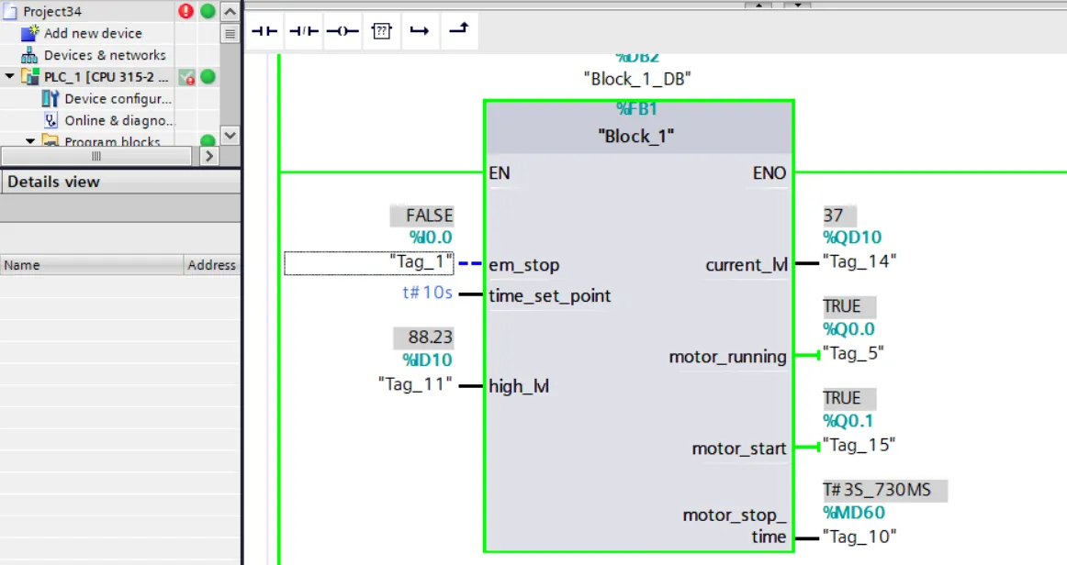The image size is (1067, 565).
Task: Click the %ID10 address
Action: (427, 360)
